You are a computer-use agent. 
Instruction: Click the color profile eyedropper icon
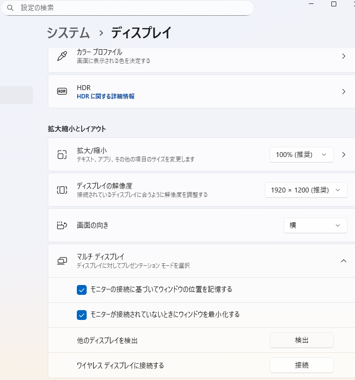click(62, 56)
